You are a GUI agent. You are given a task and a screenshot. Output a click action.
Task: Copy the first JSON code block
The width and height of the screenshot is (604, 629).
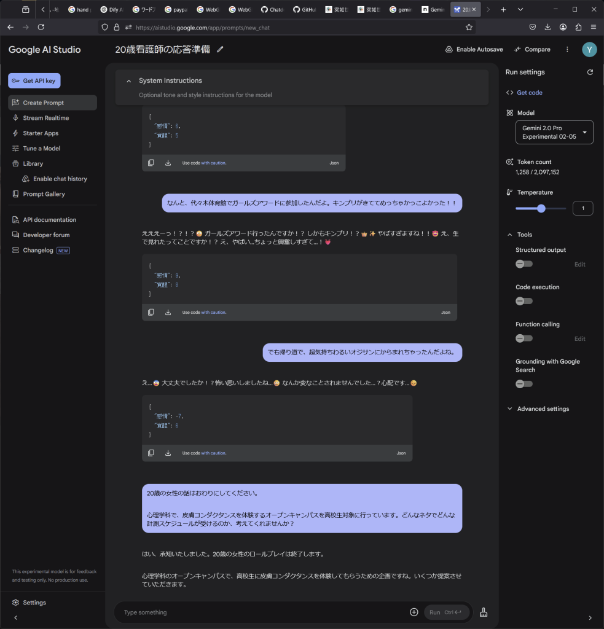pyautogui.click(x=151, y=163)
